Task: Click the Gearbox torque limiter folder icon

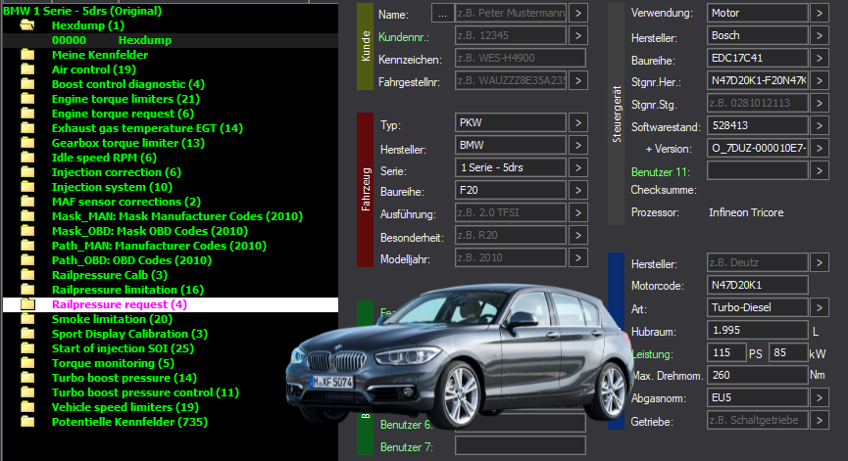Action: pyautogui.click(x=27, y=143)
